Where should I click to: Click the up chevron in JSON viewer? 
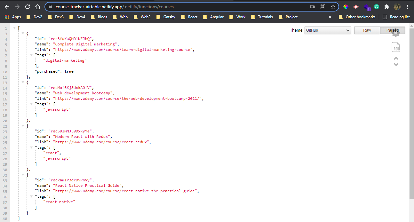click(x=396, y=58)
